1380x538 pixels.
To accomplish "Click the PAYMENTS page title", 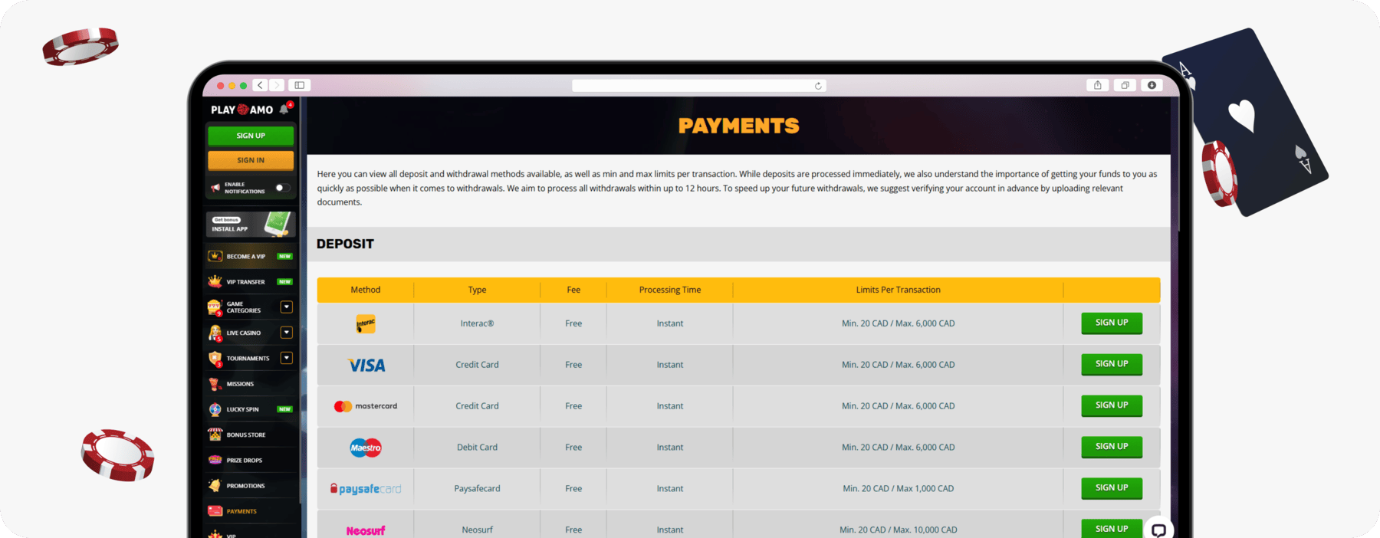I will 738,126.
